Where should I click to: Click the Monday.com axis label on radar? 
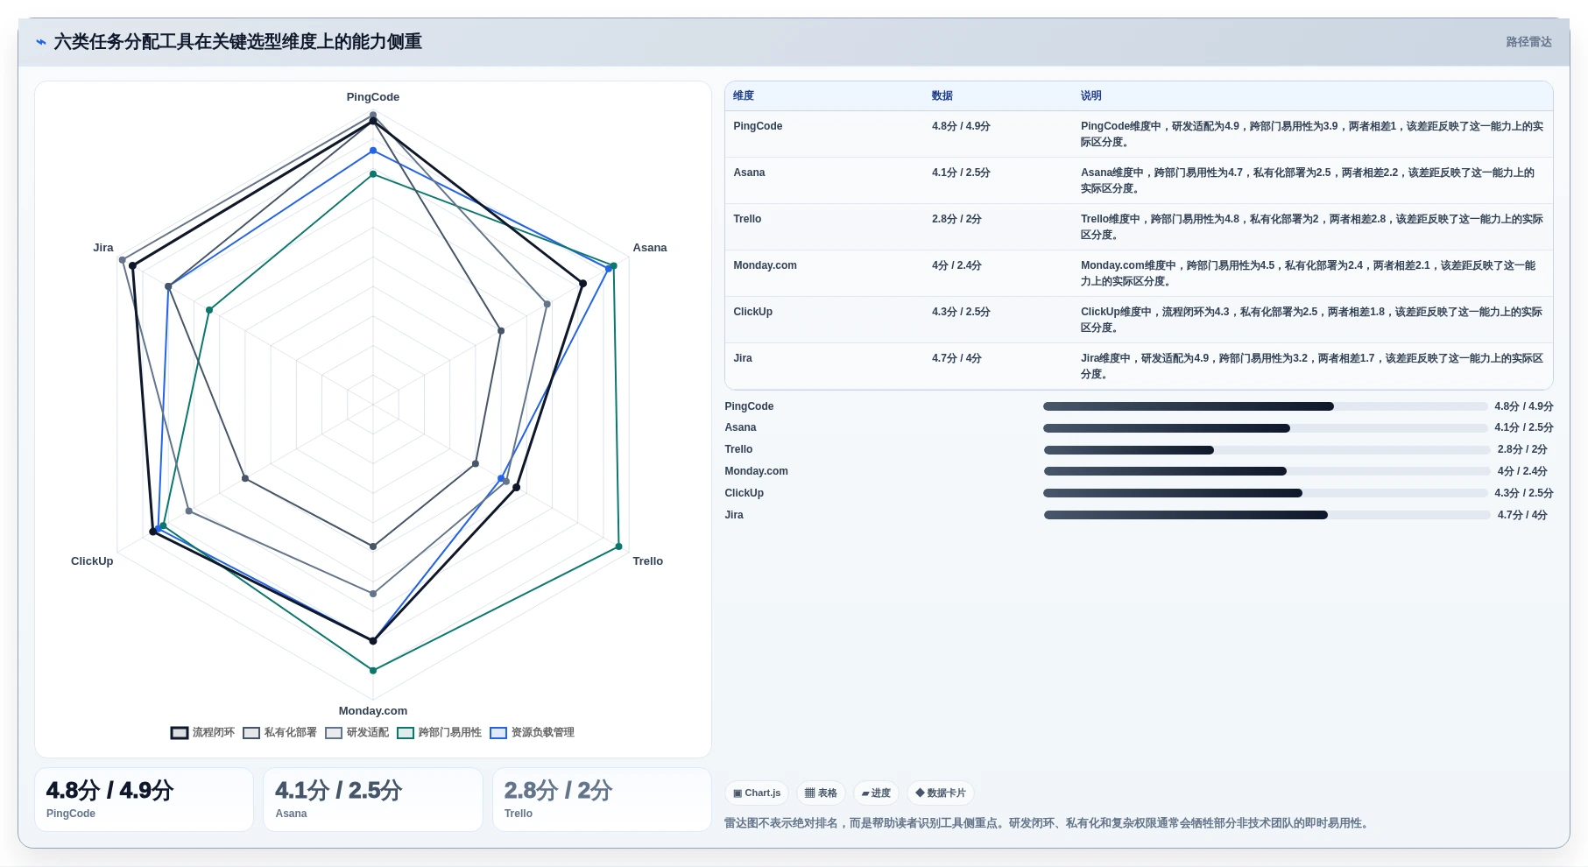[373, 711]
